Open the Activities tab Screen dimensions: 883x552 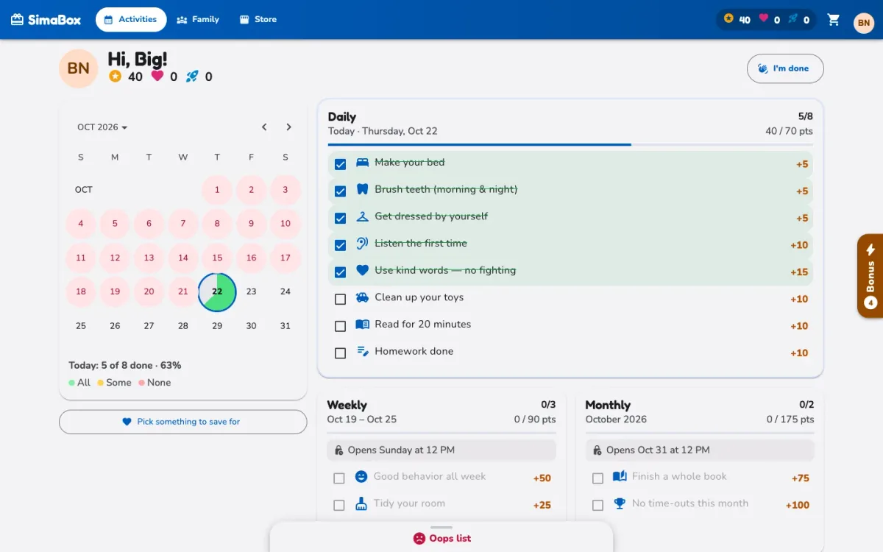(131, 20)
